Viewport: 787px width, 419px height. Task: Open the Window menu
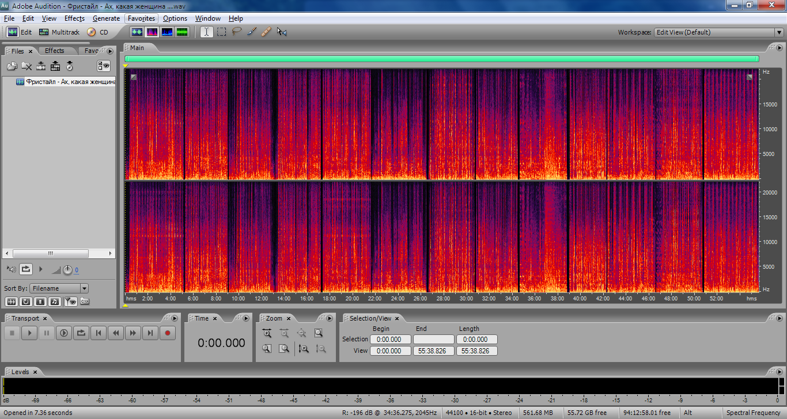207,18
